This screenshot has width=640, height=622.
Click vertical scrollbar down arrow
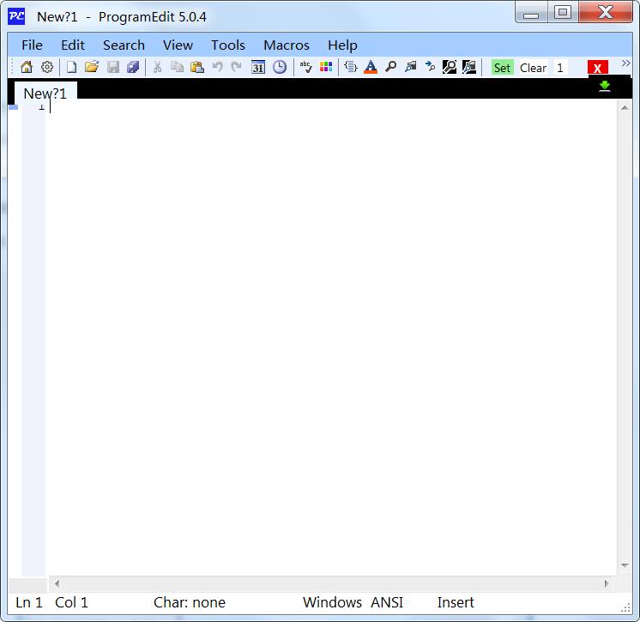coord(625,565)
